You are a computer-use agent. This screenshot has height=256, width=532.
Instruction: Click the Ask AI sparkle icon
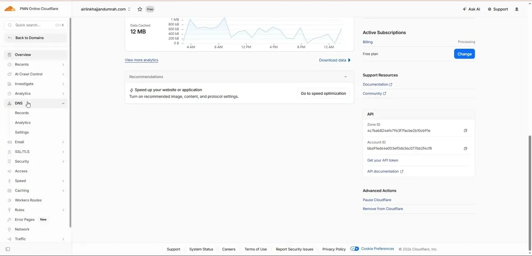click(x=464, y=9)
